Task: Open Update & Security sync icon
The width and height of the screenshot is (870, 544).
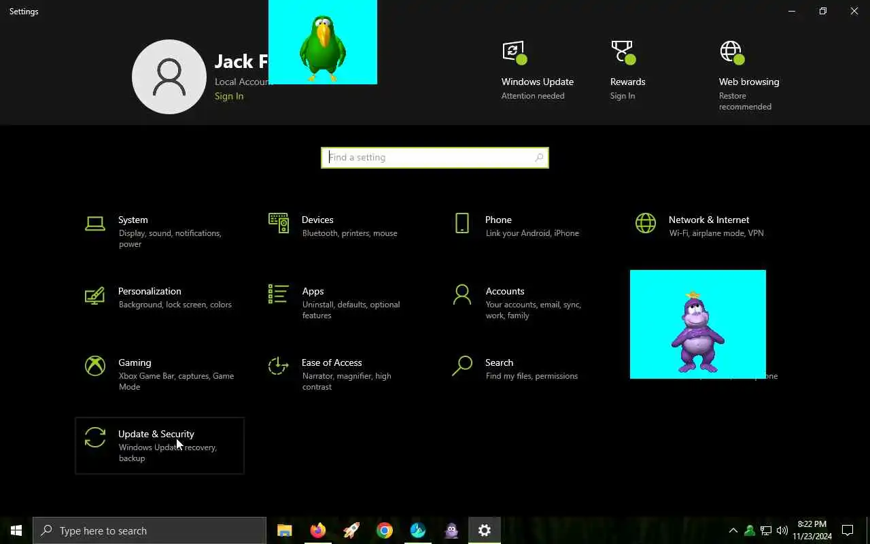Action: [95, 437]
